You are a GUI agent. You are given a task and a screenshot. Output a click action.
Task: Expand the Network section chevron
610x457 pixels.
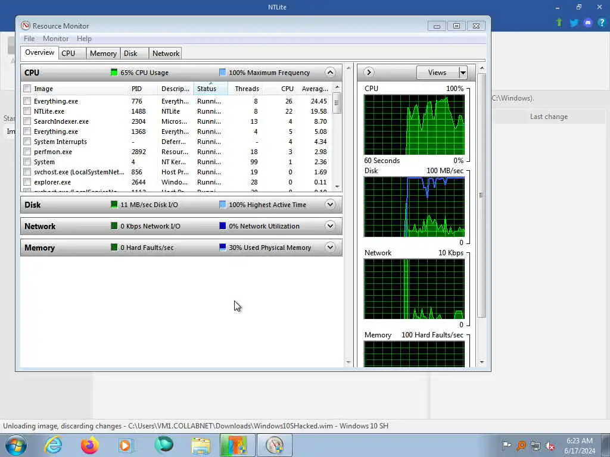[x=330, y=226]
